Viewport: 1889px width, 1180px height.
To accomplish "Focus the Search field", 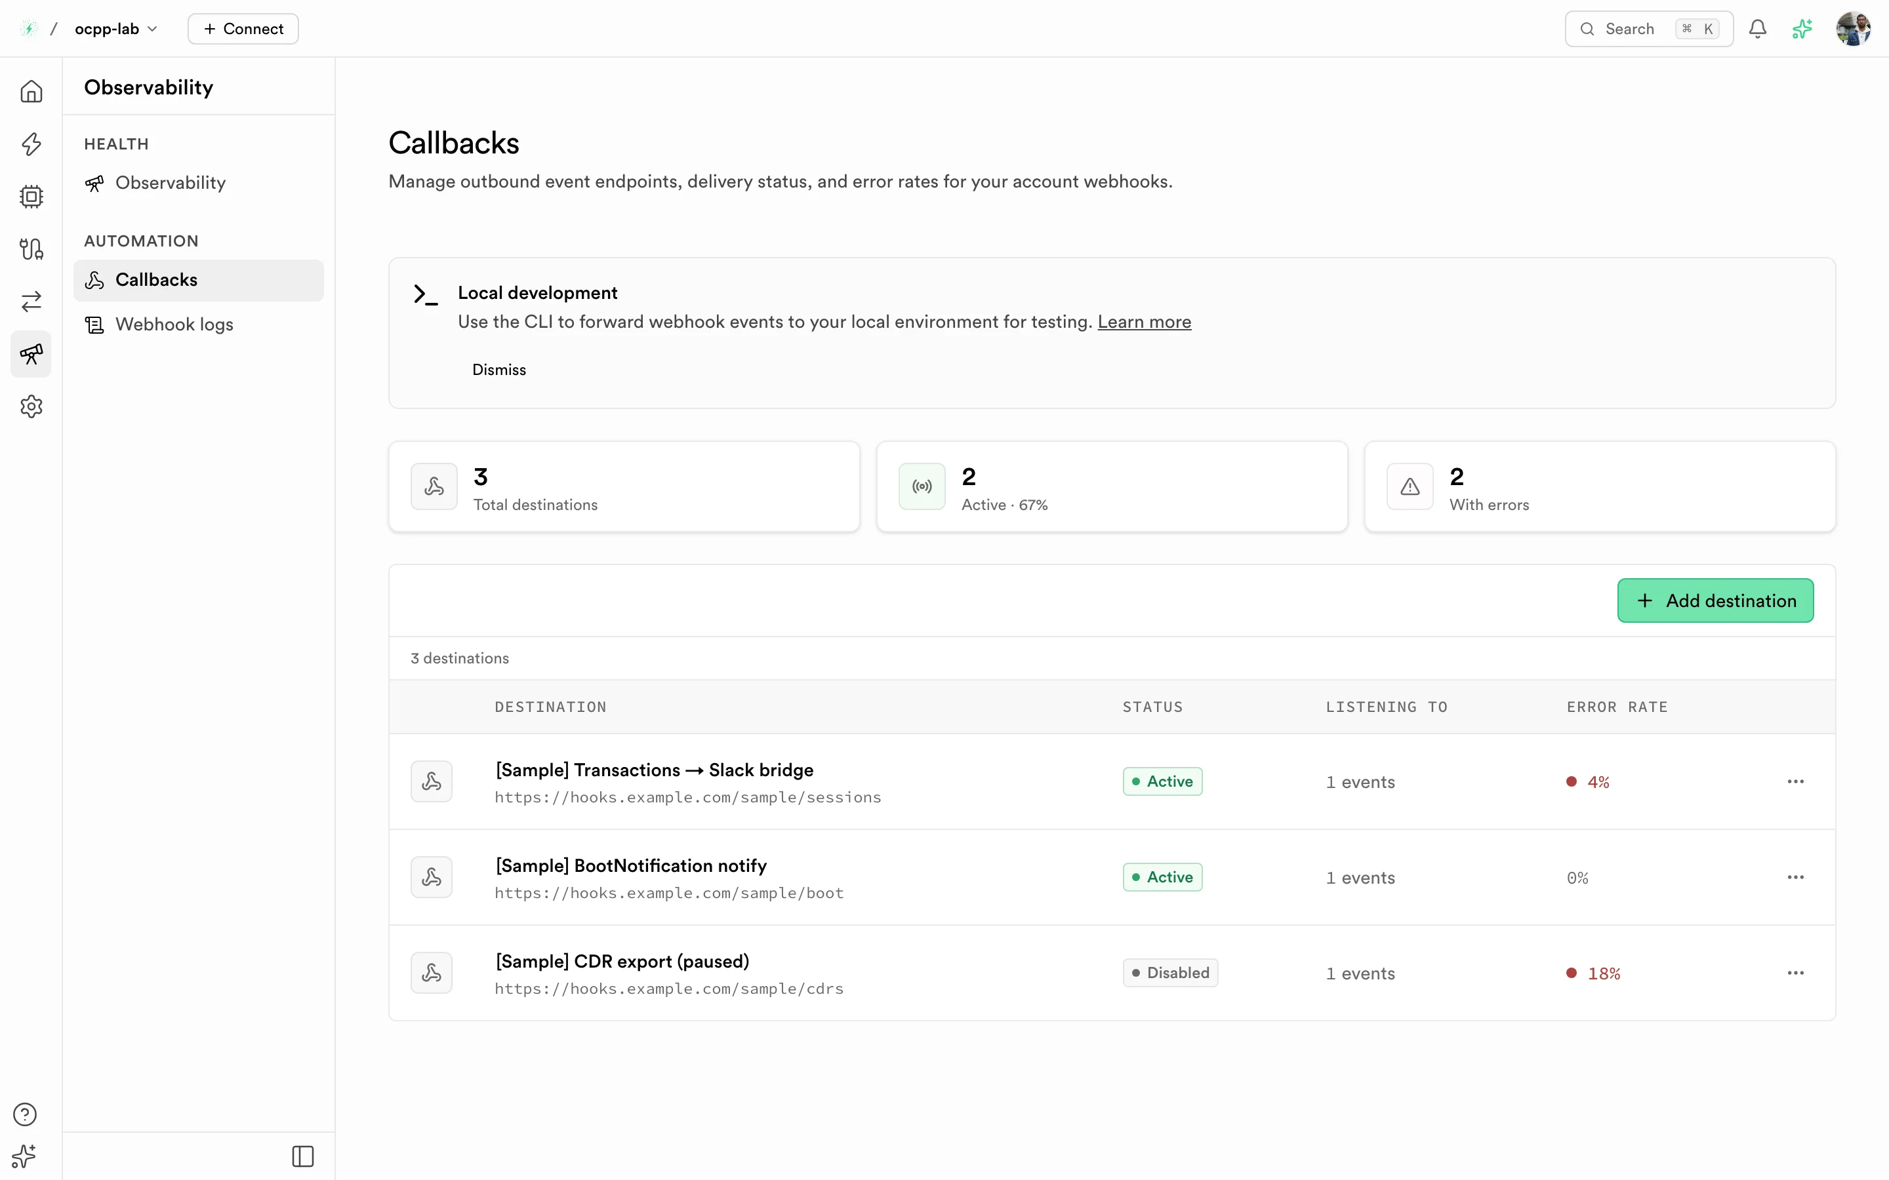I will pyautogui.click(x=1648, y=29).
